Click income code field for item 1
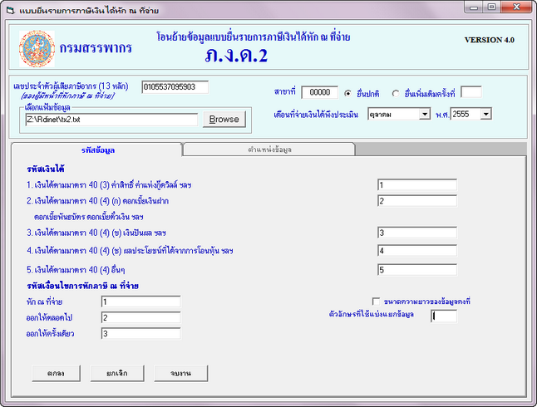The image size is (537, 407). click(x=417, y=185)
